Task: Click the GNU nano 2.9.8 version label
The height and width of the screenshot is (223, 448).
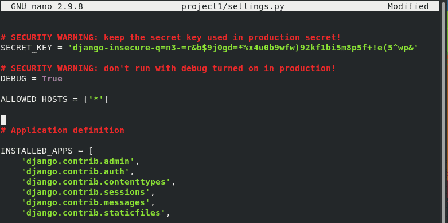Action: click(47, 6)
